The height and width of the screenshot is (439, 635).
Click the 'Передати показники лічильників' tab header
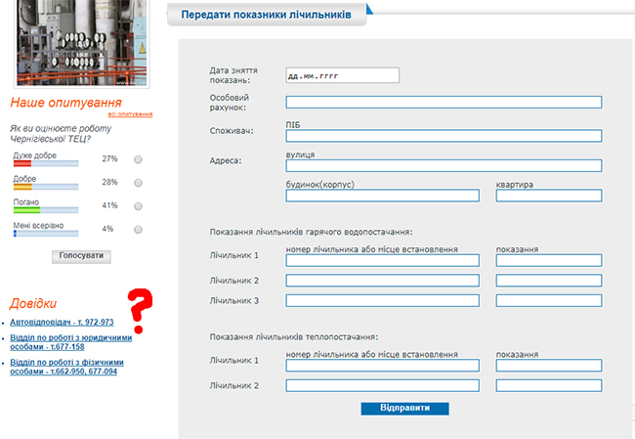pyautogui.click(x=266, y=15)
